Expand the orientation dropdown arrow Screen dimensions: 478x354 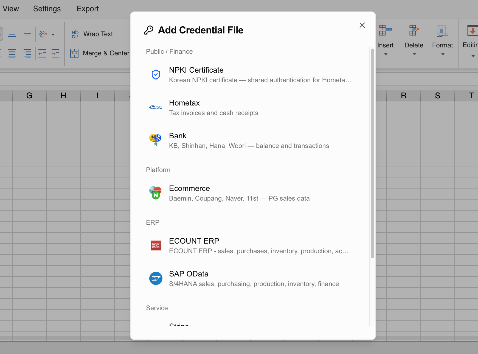click(53, 35)
